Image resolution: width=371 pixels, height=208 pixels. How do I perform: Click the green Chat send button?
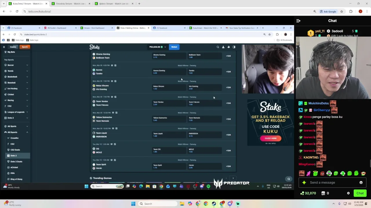pos(360,193)
